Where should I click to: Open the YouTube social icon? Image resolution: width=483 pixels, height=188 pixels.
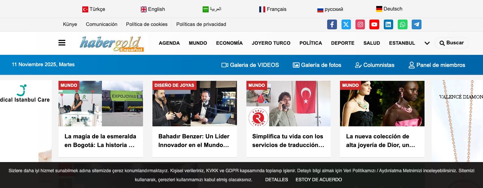coord(374,24)
